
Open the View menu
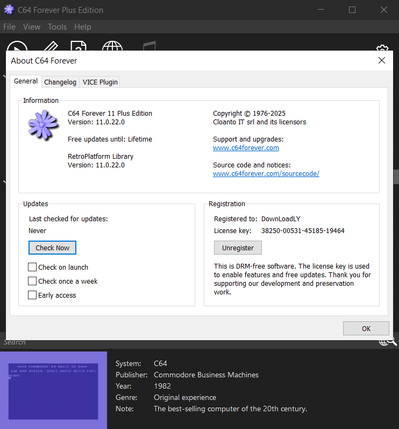coord(32,27)
